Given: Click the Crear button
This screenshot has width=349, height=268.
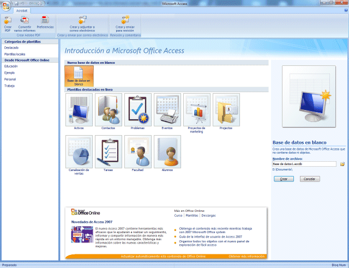Looking at the screenshot, I should click(x=284, y=179).
